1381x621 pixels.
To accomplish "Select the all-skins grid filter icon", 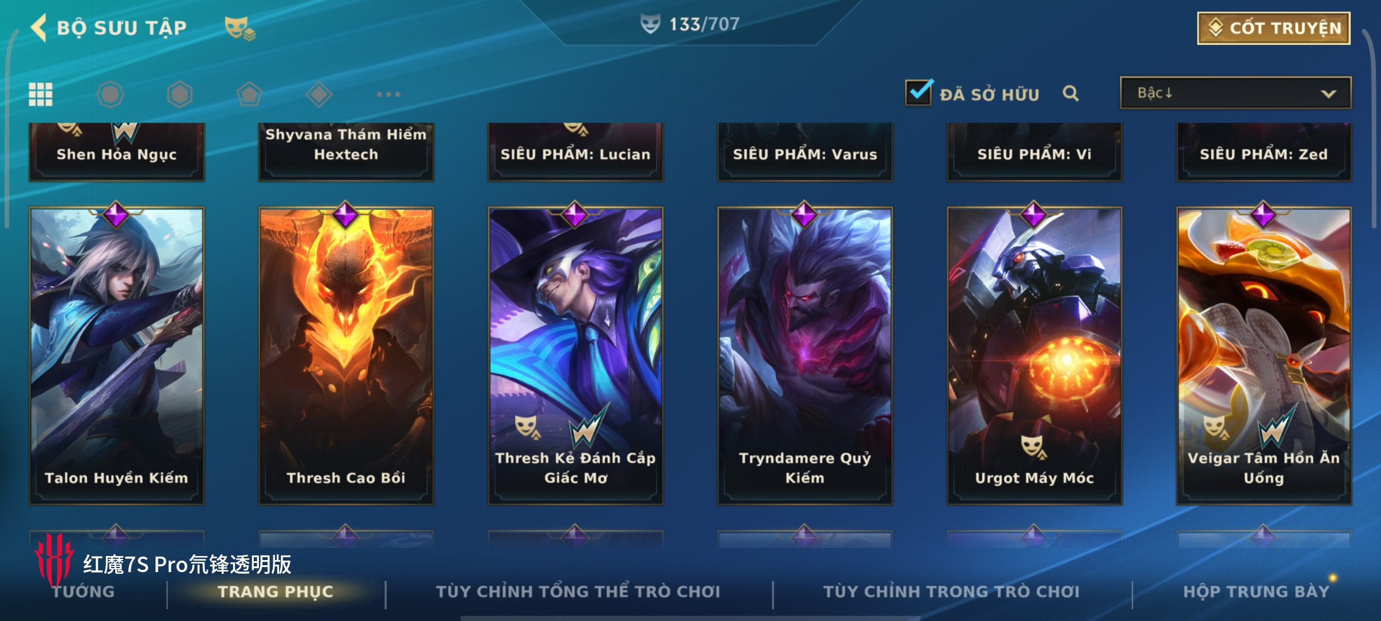I will (41, 94).
